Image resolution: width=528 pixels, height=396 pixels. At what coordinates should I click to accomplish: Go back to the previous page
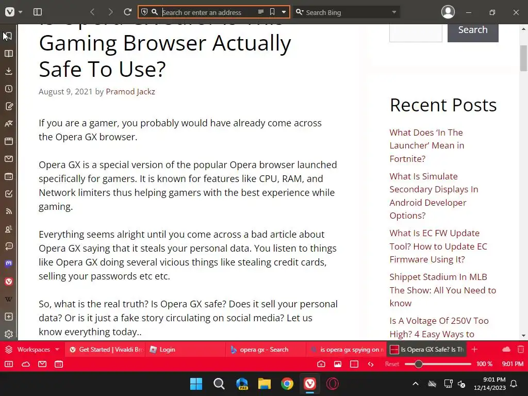(92, 12)
